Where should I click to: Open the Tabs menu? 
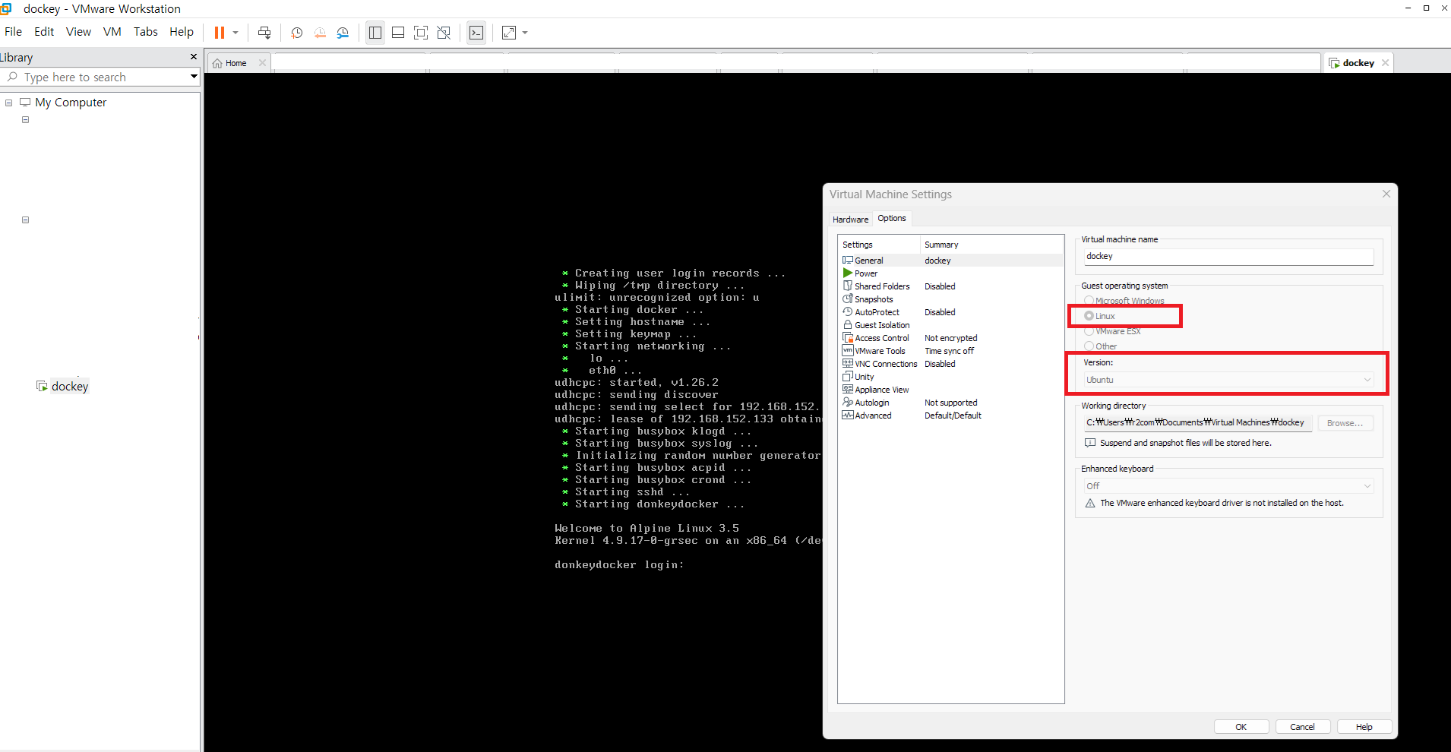(x=145, y=32)
